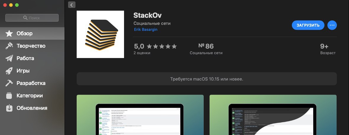The image size is (349, 135).
Task: Open the first light-mode screenshot
Action: pyautogui.click(x=140, y=115)
